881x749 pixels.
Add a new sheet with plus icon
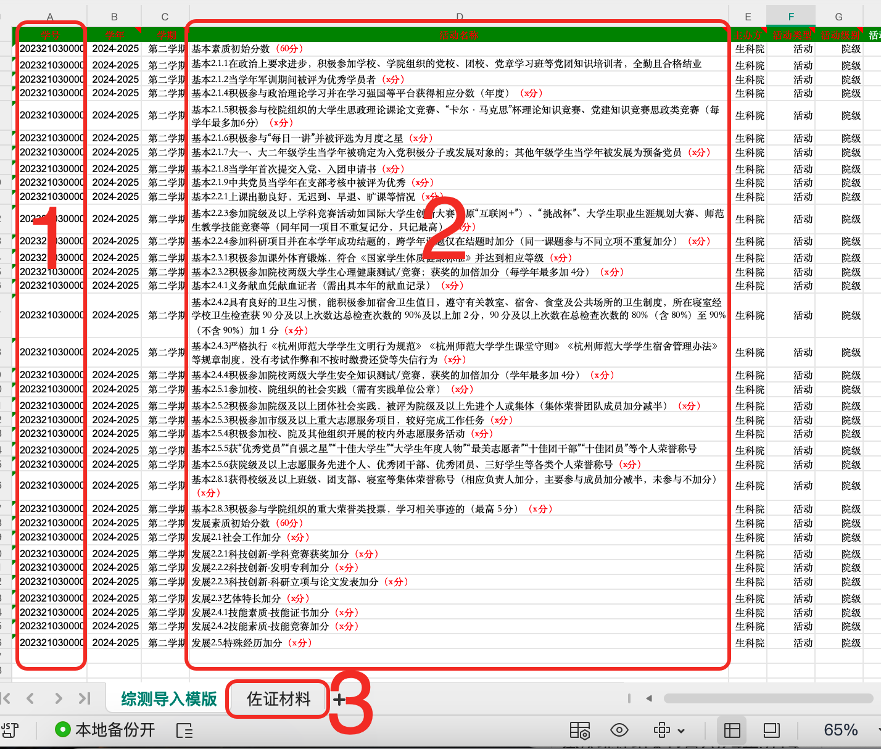pyautogui.click(x=339, y=699)
